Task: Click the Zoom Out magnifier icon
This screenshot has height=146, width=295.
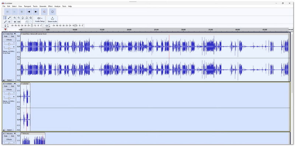Action: coord(19,18)
